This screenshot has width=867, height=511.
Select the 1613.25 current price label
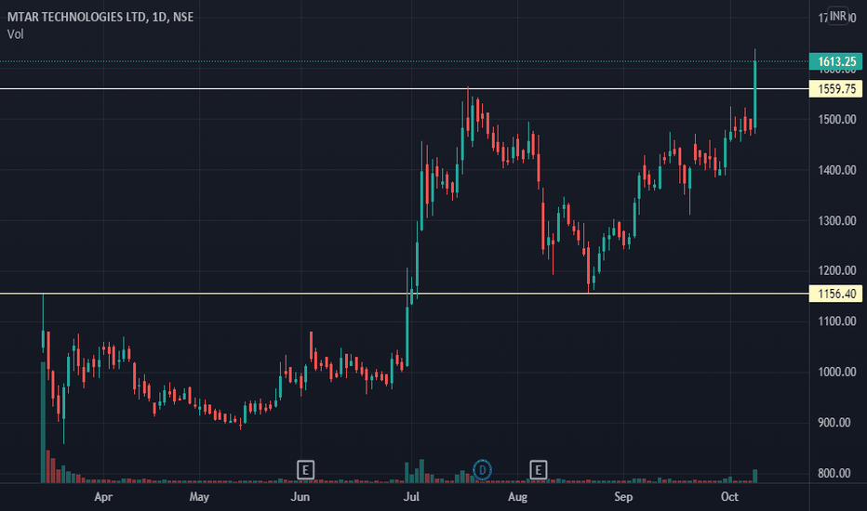click(836, 61)
